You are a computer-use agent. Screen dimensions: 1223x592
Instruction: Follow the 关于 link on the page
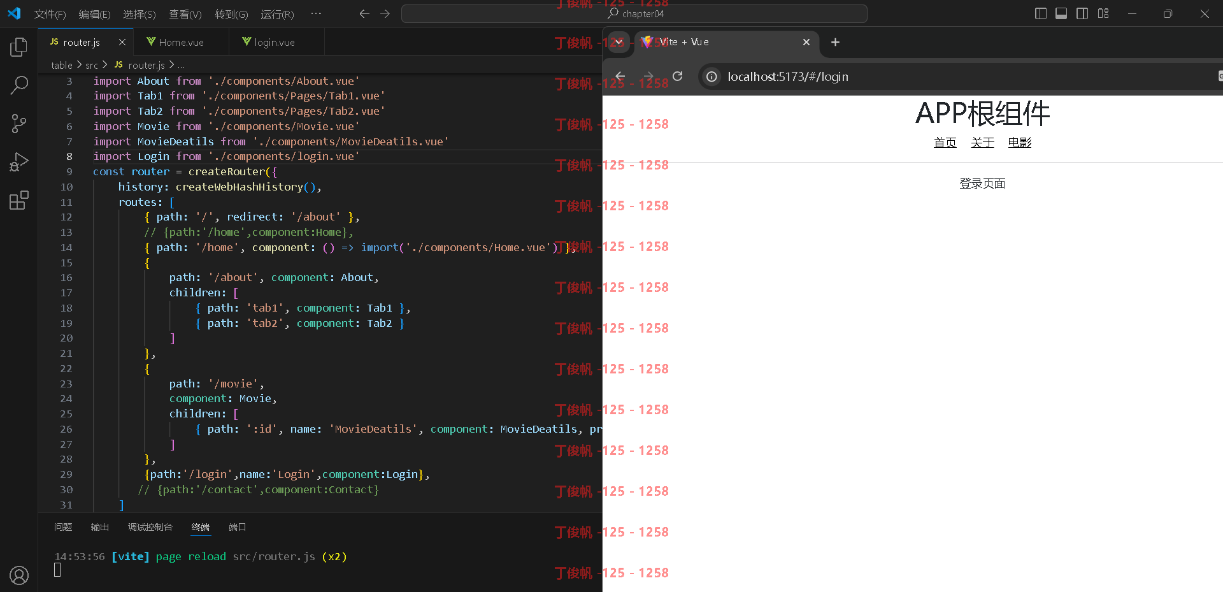982,143
